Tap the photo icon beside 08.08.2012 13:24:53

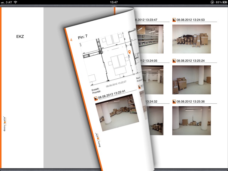174,20
